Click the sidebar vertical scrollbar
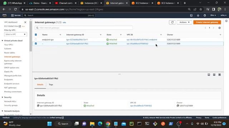This screenshot has width=229, height=128. tap(31, 36)
